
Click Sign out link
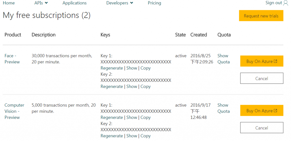point(274,3)
